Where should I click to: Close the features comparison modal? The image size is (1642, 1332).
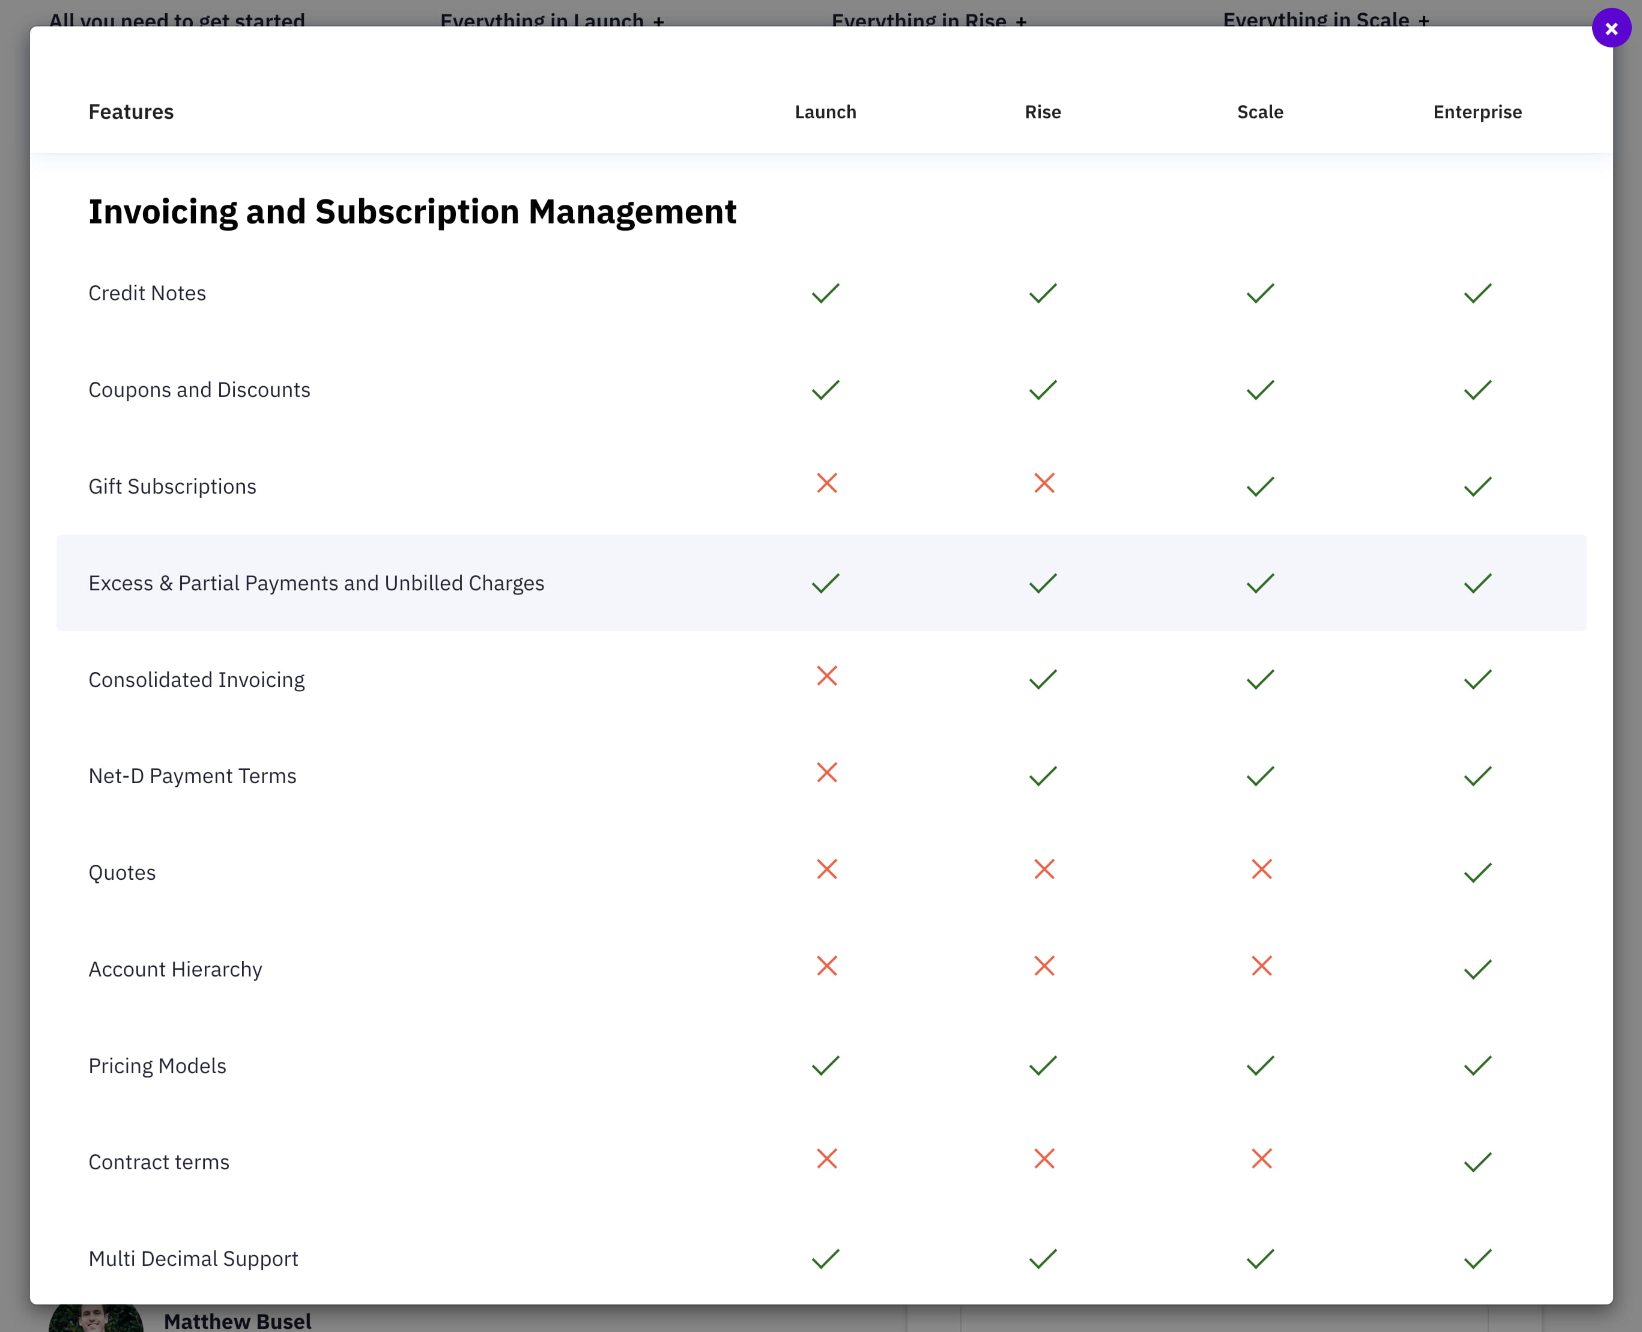pyautogui.click(x=1611, y=28)
